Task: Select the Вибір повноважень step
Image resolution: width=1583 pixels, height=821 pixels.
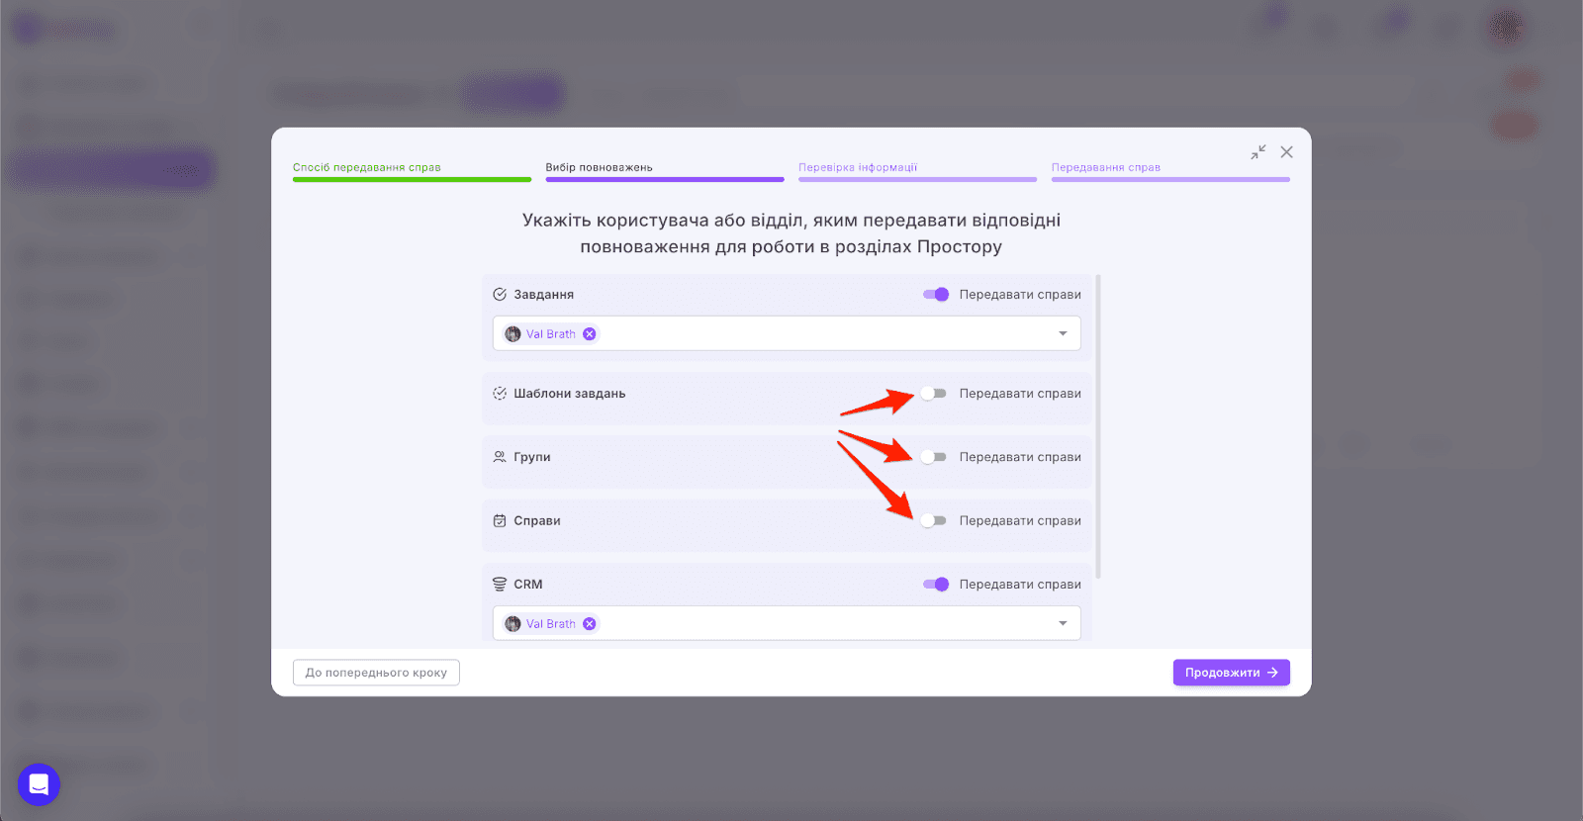Action: click(665, 171)
